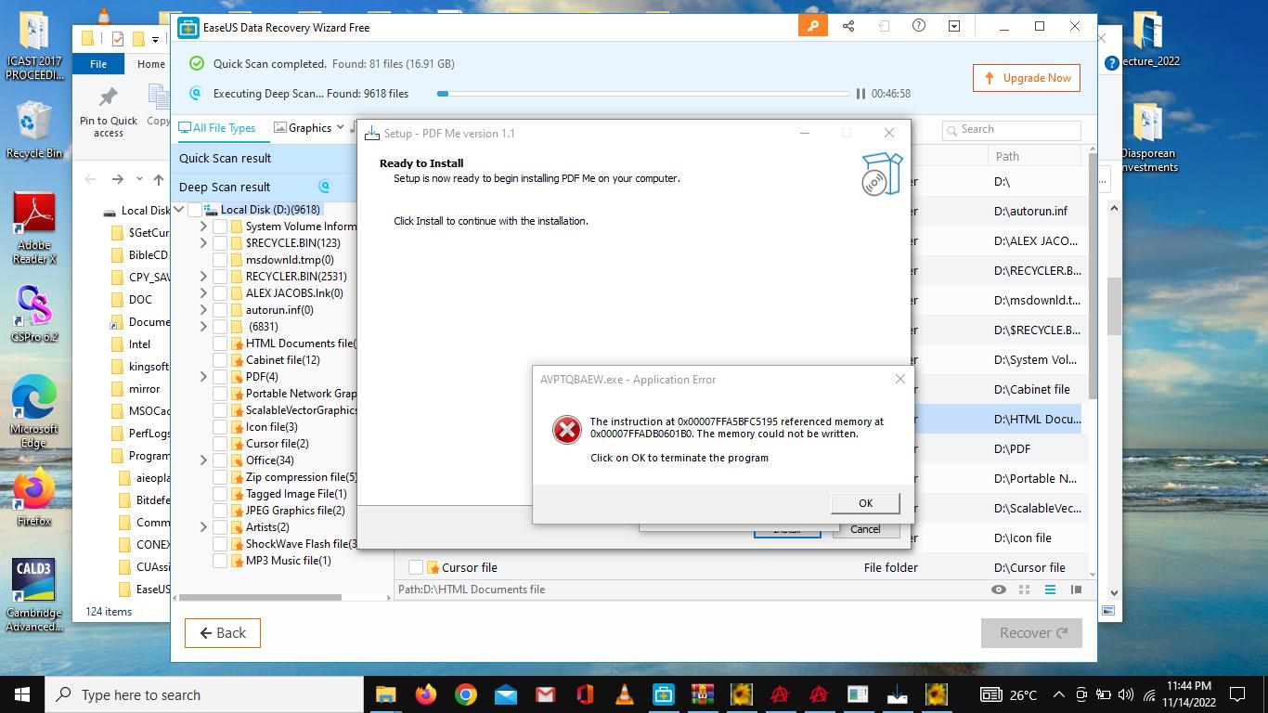Image resolution: width=1268 pixels, height=713 pixels.
Task: Click the orange activation key icon
Action: [813, 27]
